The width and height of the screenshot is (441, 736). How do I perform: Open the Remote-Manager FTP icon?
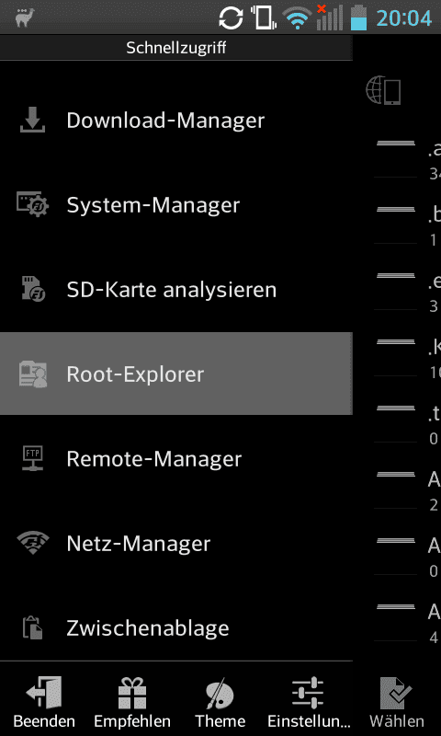(32, 458)
